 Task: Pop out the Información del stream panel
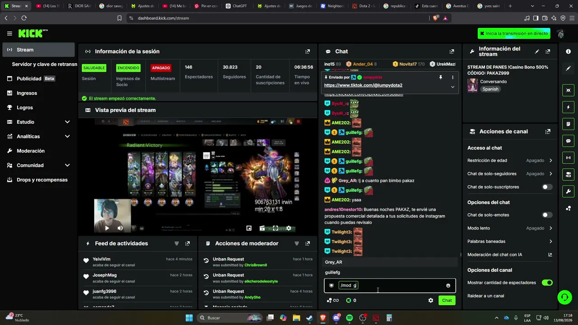[548, 51]
